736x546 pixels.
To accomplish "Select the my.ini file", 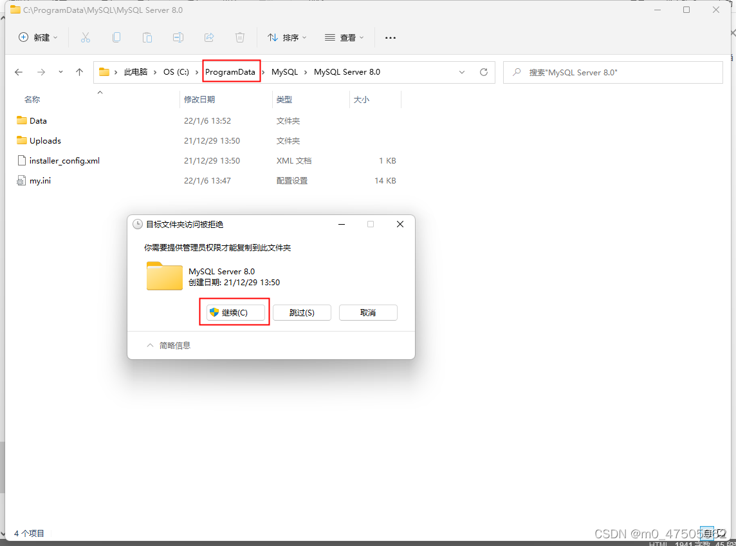I will tap(40, 180).
